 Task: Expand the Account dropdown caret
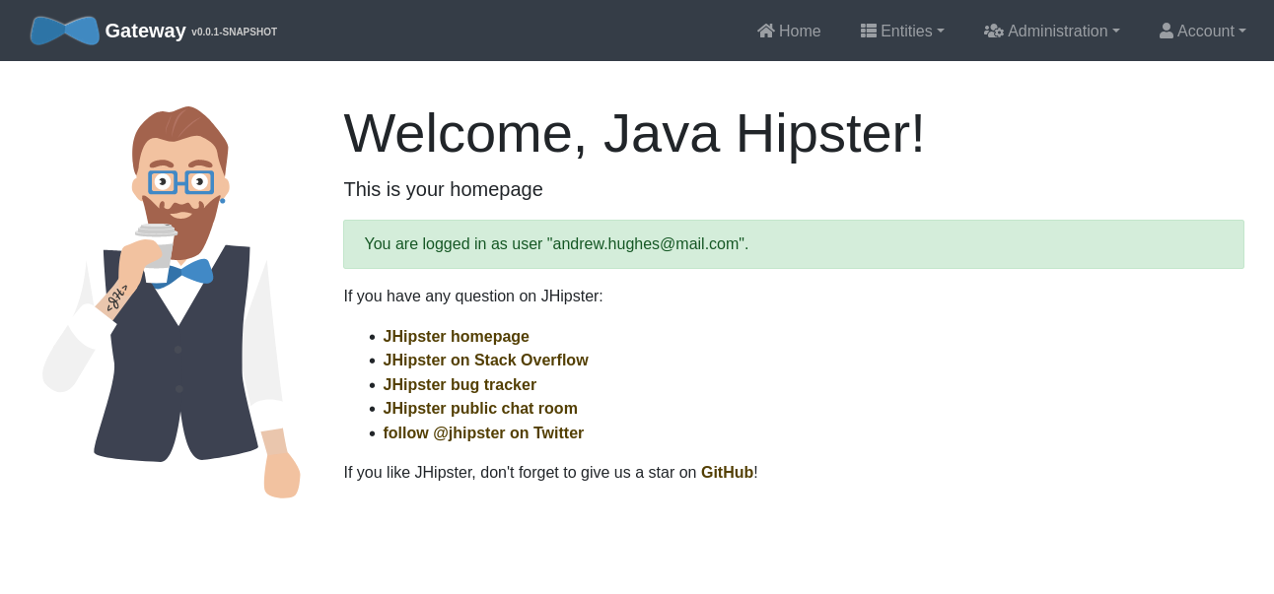[x=1242, y=31]
